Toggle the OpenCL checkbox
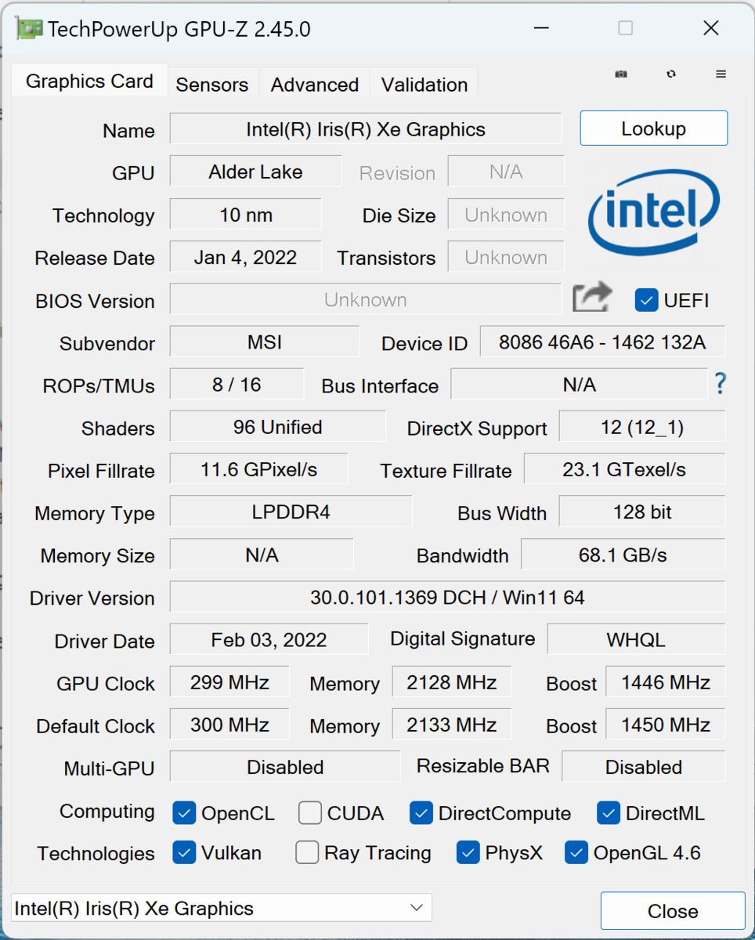The width and height of the screenshot is (755, 940). tap(184, 813)
